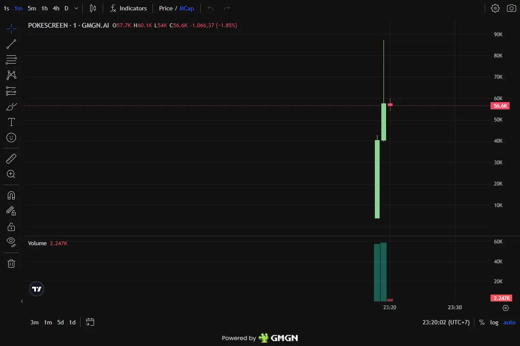The image size is (520, 346).
Task: Click the POKESCREEN symbol title
Action: [x=48, y=26]
